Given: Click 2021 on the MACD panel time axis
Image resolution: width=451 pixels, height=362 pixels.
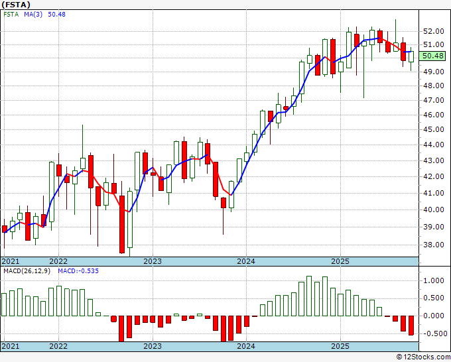Looking at the screenshot, I should click(11, 346).
